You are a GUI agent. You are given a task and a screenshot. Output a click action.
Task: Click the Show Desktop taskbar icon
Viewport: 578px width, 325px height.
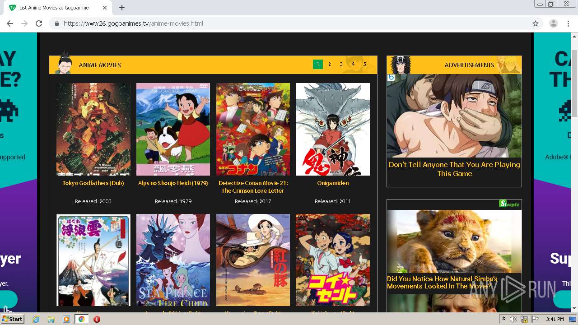coord(573,319)
